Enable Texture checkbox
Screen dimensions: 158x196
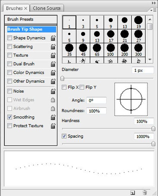[9, 55]
